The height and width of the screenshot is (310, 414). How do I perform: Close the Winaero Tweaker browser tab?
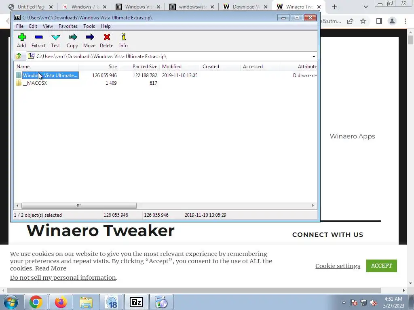click(x=319, y=7)
